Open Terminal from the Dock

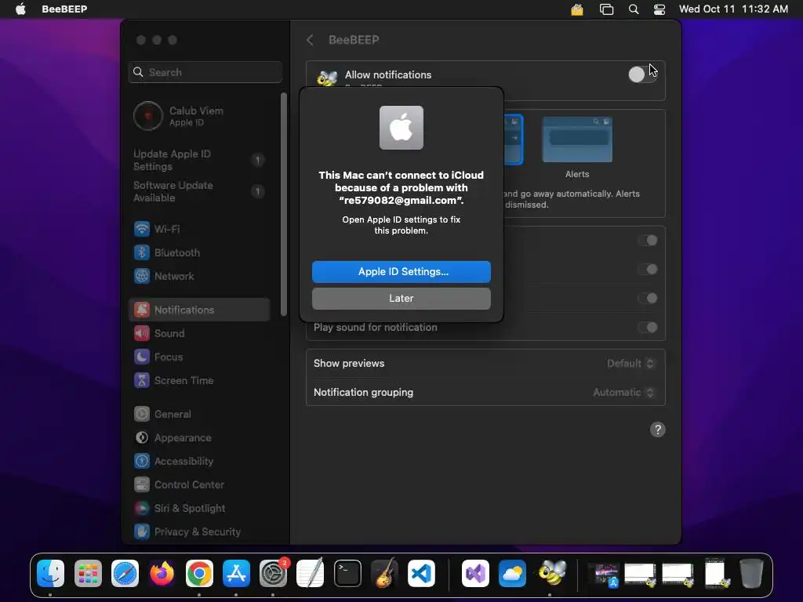click(x=347, y=573)
